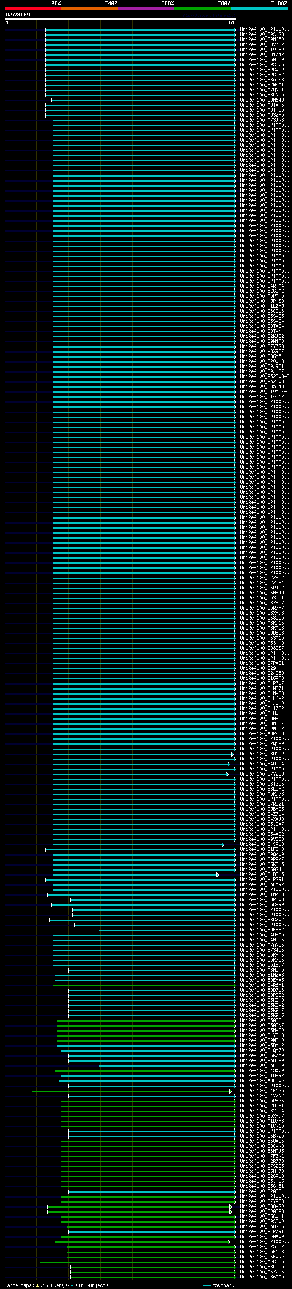292x1289 pixels.
Task: Open hit UniRef100_Q9SUS3
Action: [262, 35]
